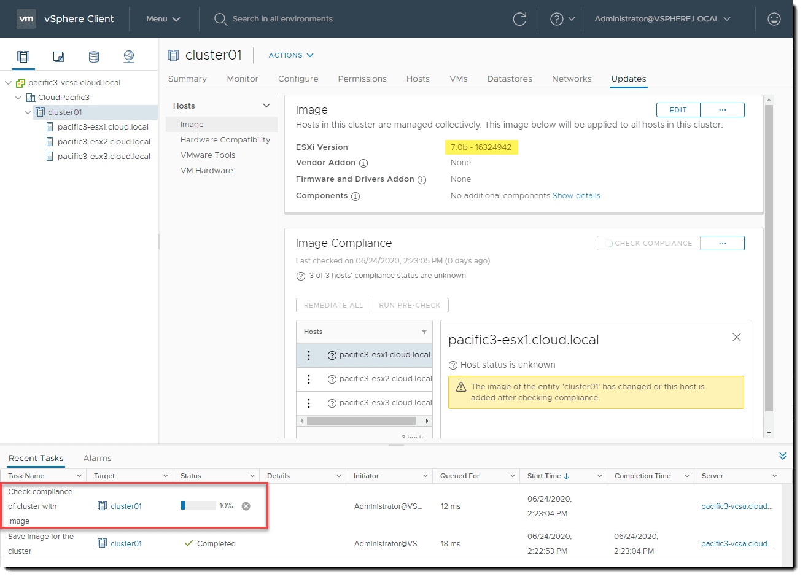Open the Alarms tab

[x=97, y=458]
